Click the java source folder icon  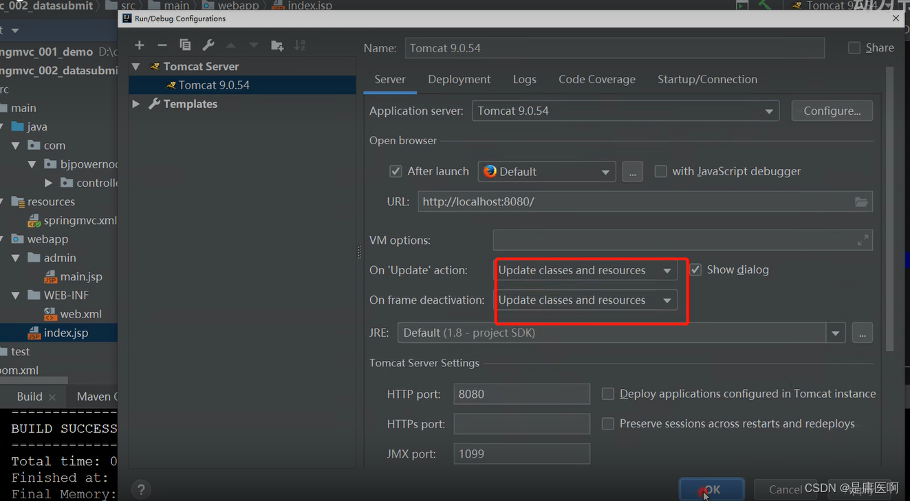pos(18,126)
